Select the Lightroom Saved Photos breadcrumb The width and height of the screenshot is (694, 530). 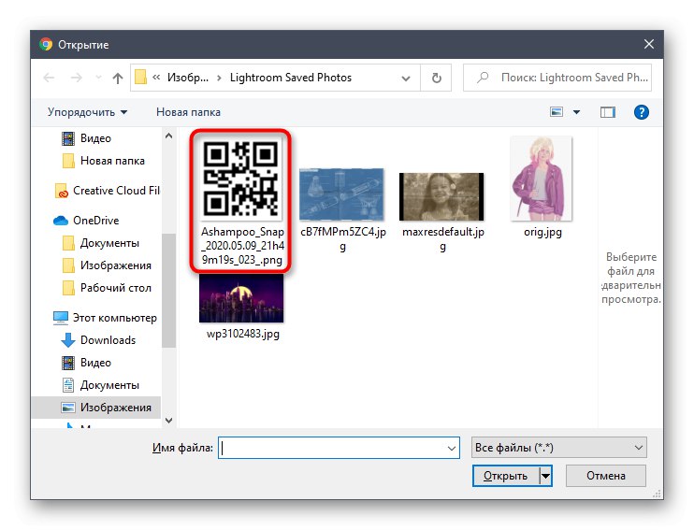coord(290,78)
